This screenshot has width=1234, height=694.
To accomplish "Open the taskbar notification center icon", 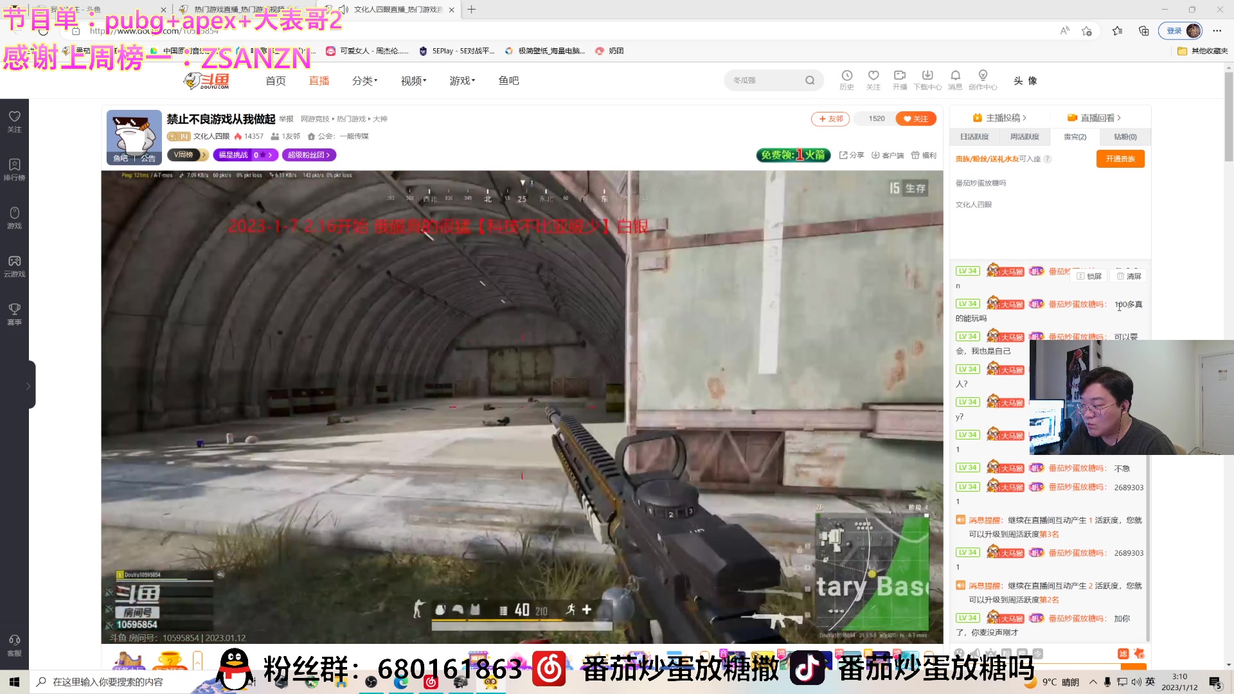I will click(1215, 682).
